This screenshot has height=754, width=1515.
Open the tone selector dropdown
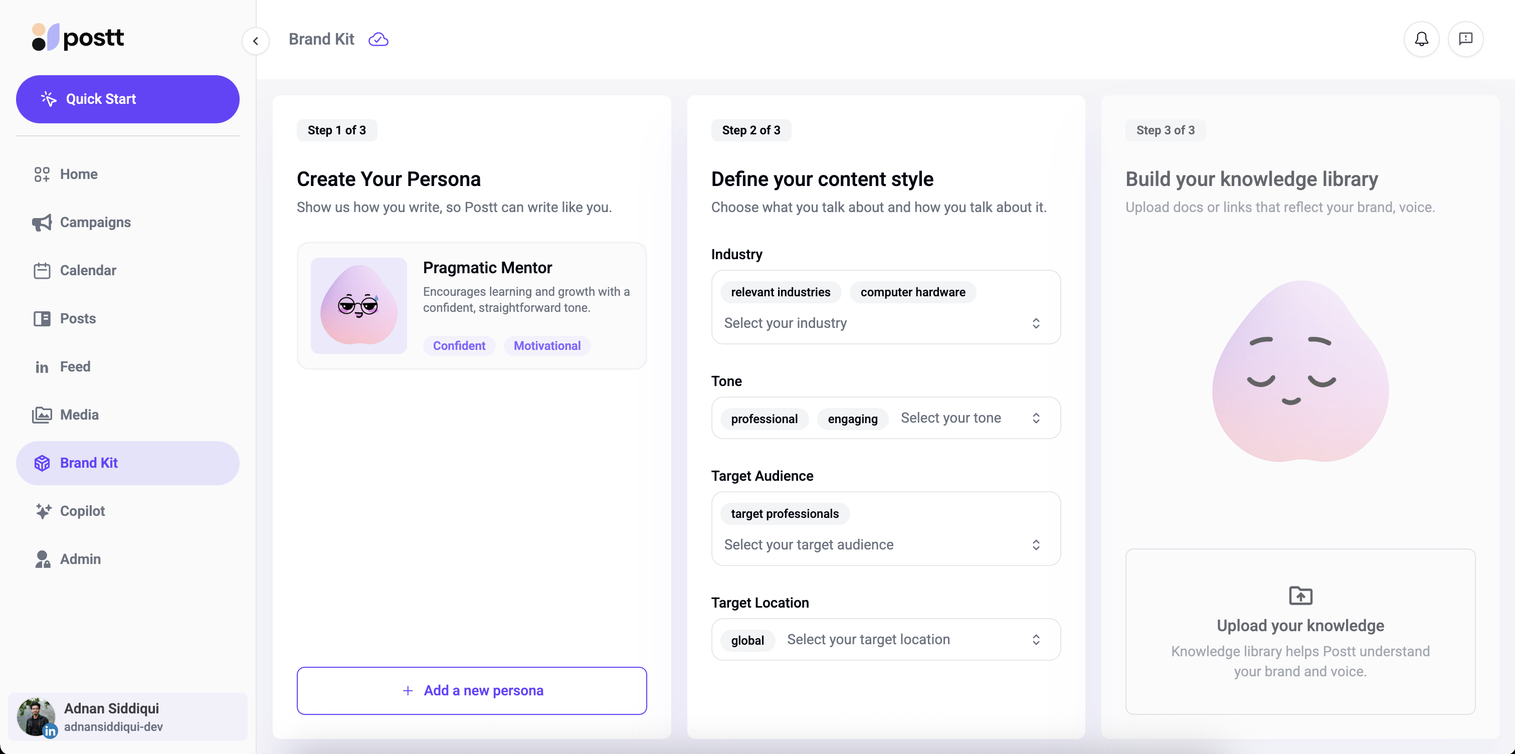[1035, 418]
